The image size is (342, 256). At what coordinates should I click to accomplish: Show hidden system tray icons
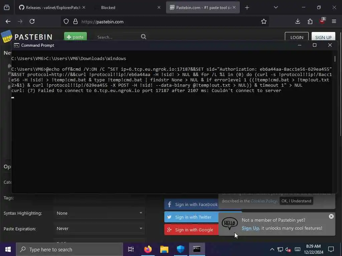[272, 249]
